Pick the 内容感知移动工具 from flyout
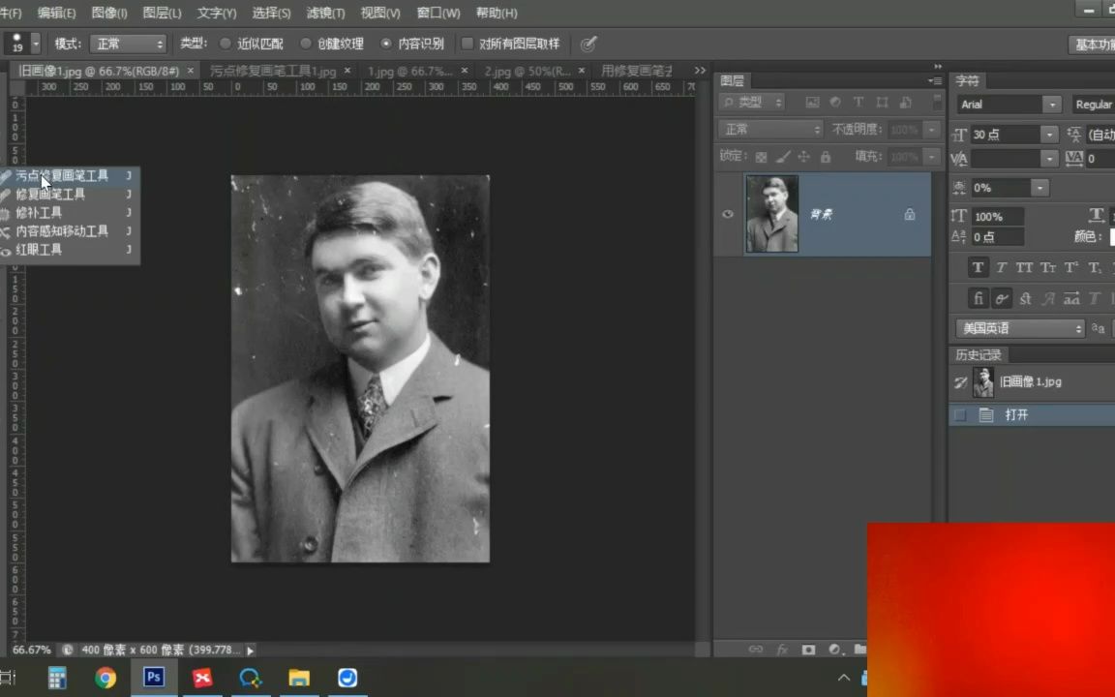The width and height of the screenshot is (1115, 697). [62, 231]
